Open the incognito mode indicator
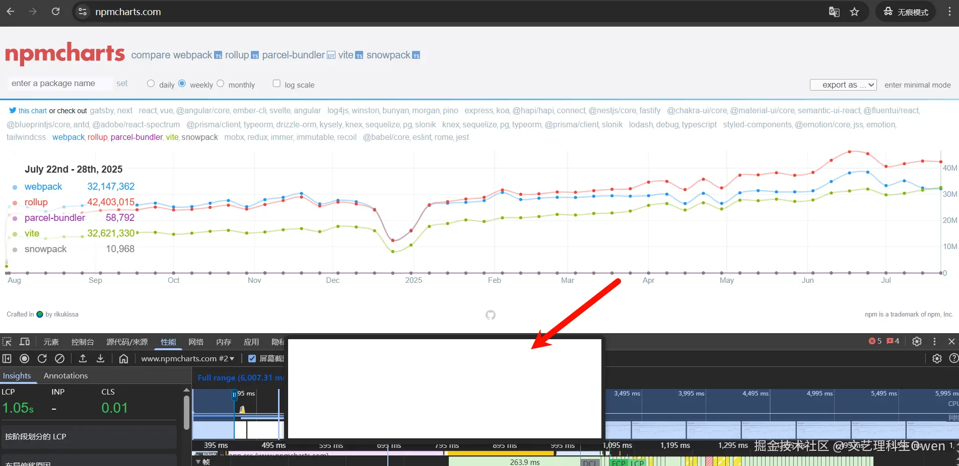 pos(906,12)
